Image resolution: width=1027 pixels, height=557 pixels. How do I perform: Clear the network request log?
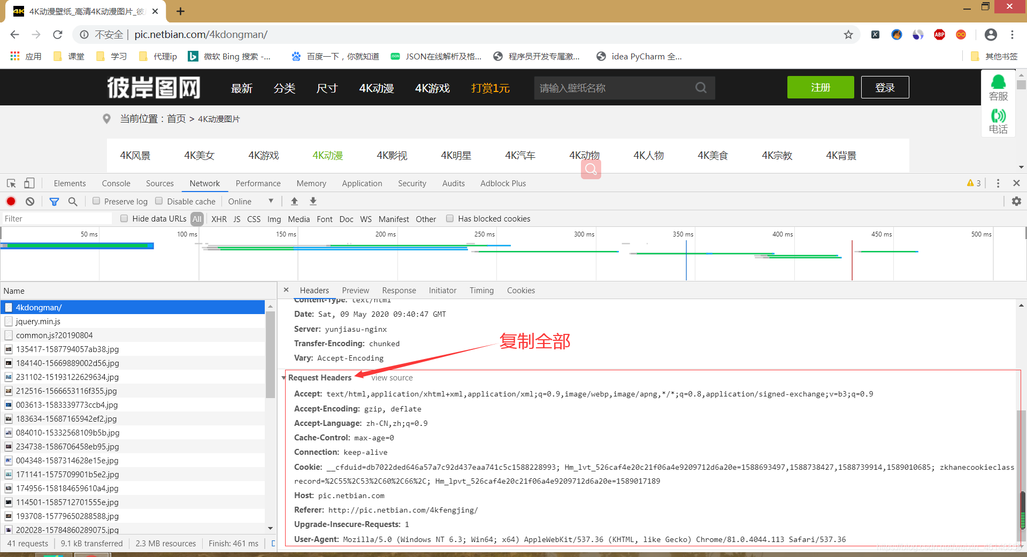[29, 201]
